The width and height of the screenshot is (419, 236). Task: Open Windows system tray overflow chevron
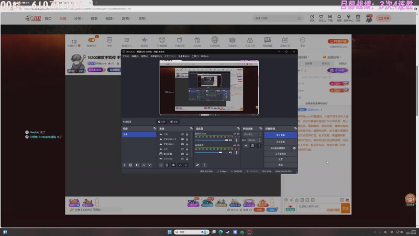point(374,232)
